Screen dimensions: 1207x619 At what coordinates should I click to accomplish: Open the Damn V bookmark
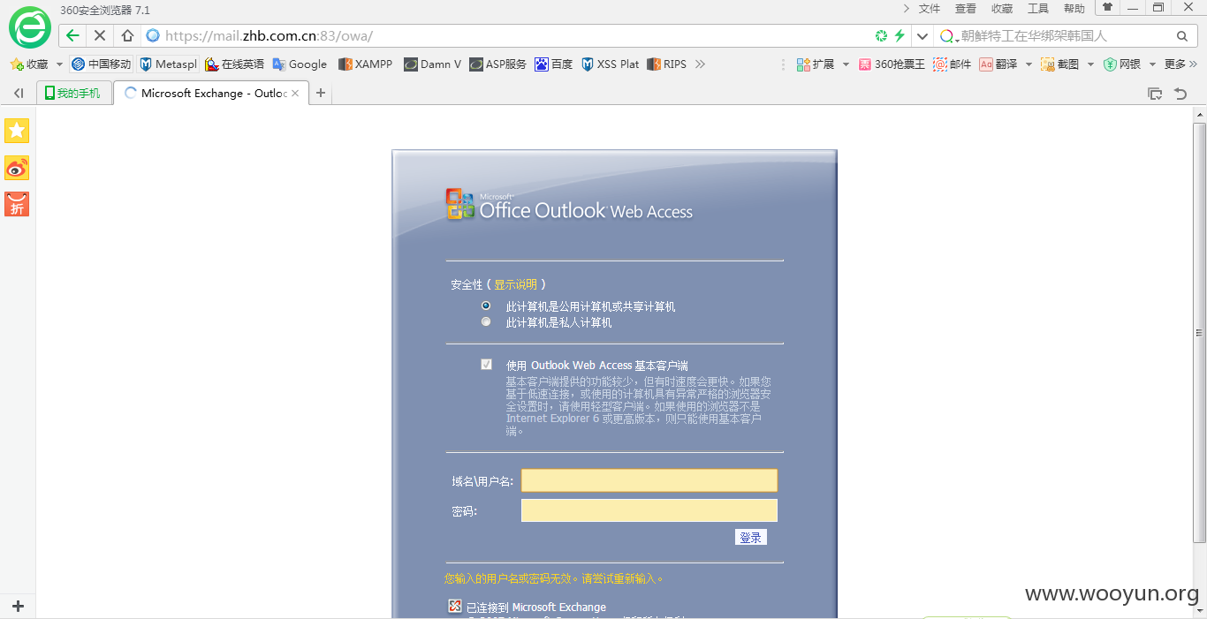pyautogui.click(x=433, y=64)
